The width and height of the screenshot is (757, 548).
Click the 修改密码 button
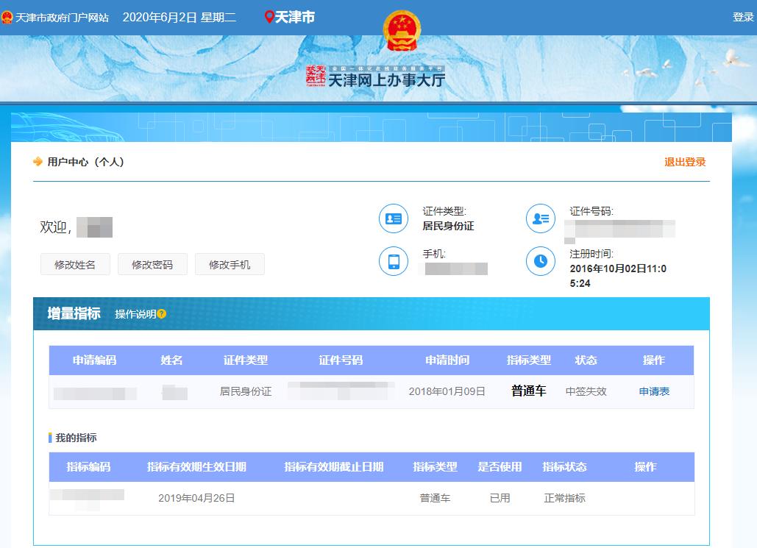pyautogui.click(x=152, y=264)
